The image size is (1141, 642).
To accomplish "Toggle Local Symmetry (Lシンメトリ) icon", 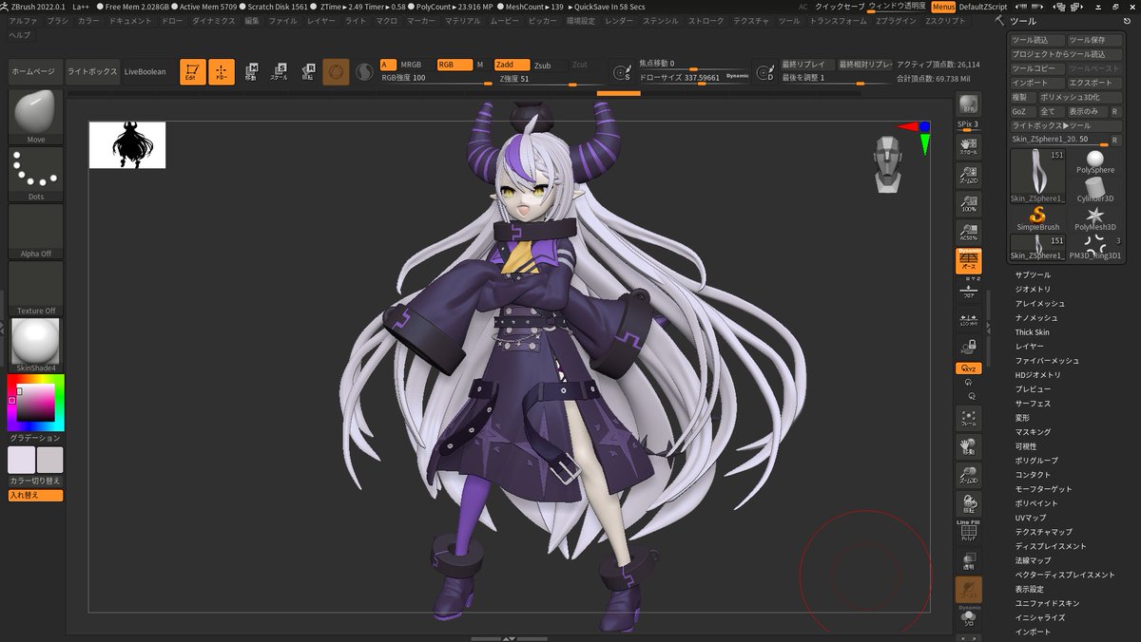I will [968, 319].
